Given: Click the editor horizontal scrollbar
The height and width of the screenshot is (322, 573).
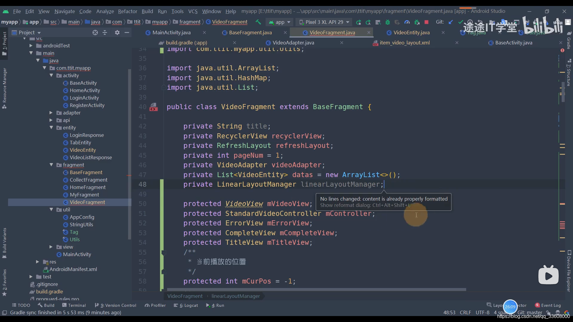Looking at the screenshot, I should pos(316,290).
